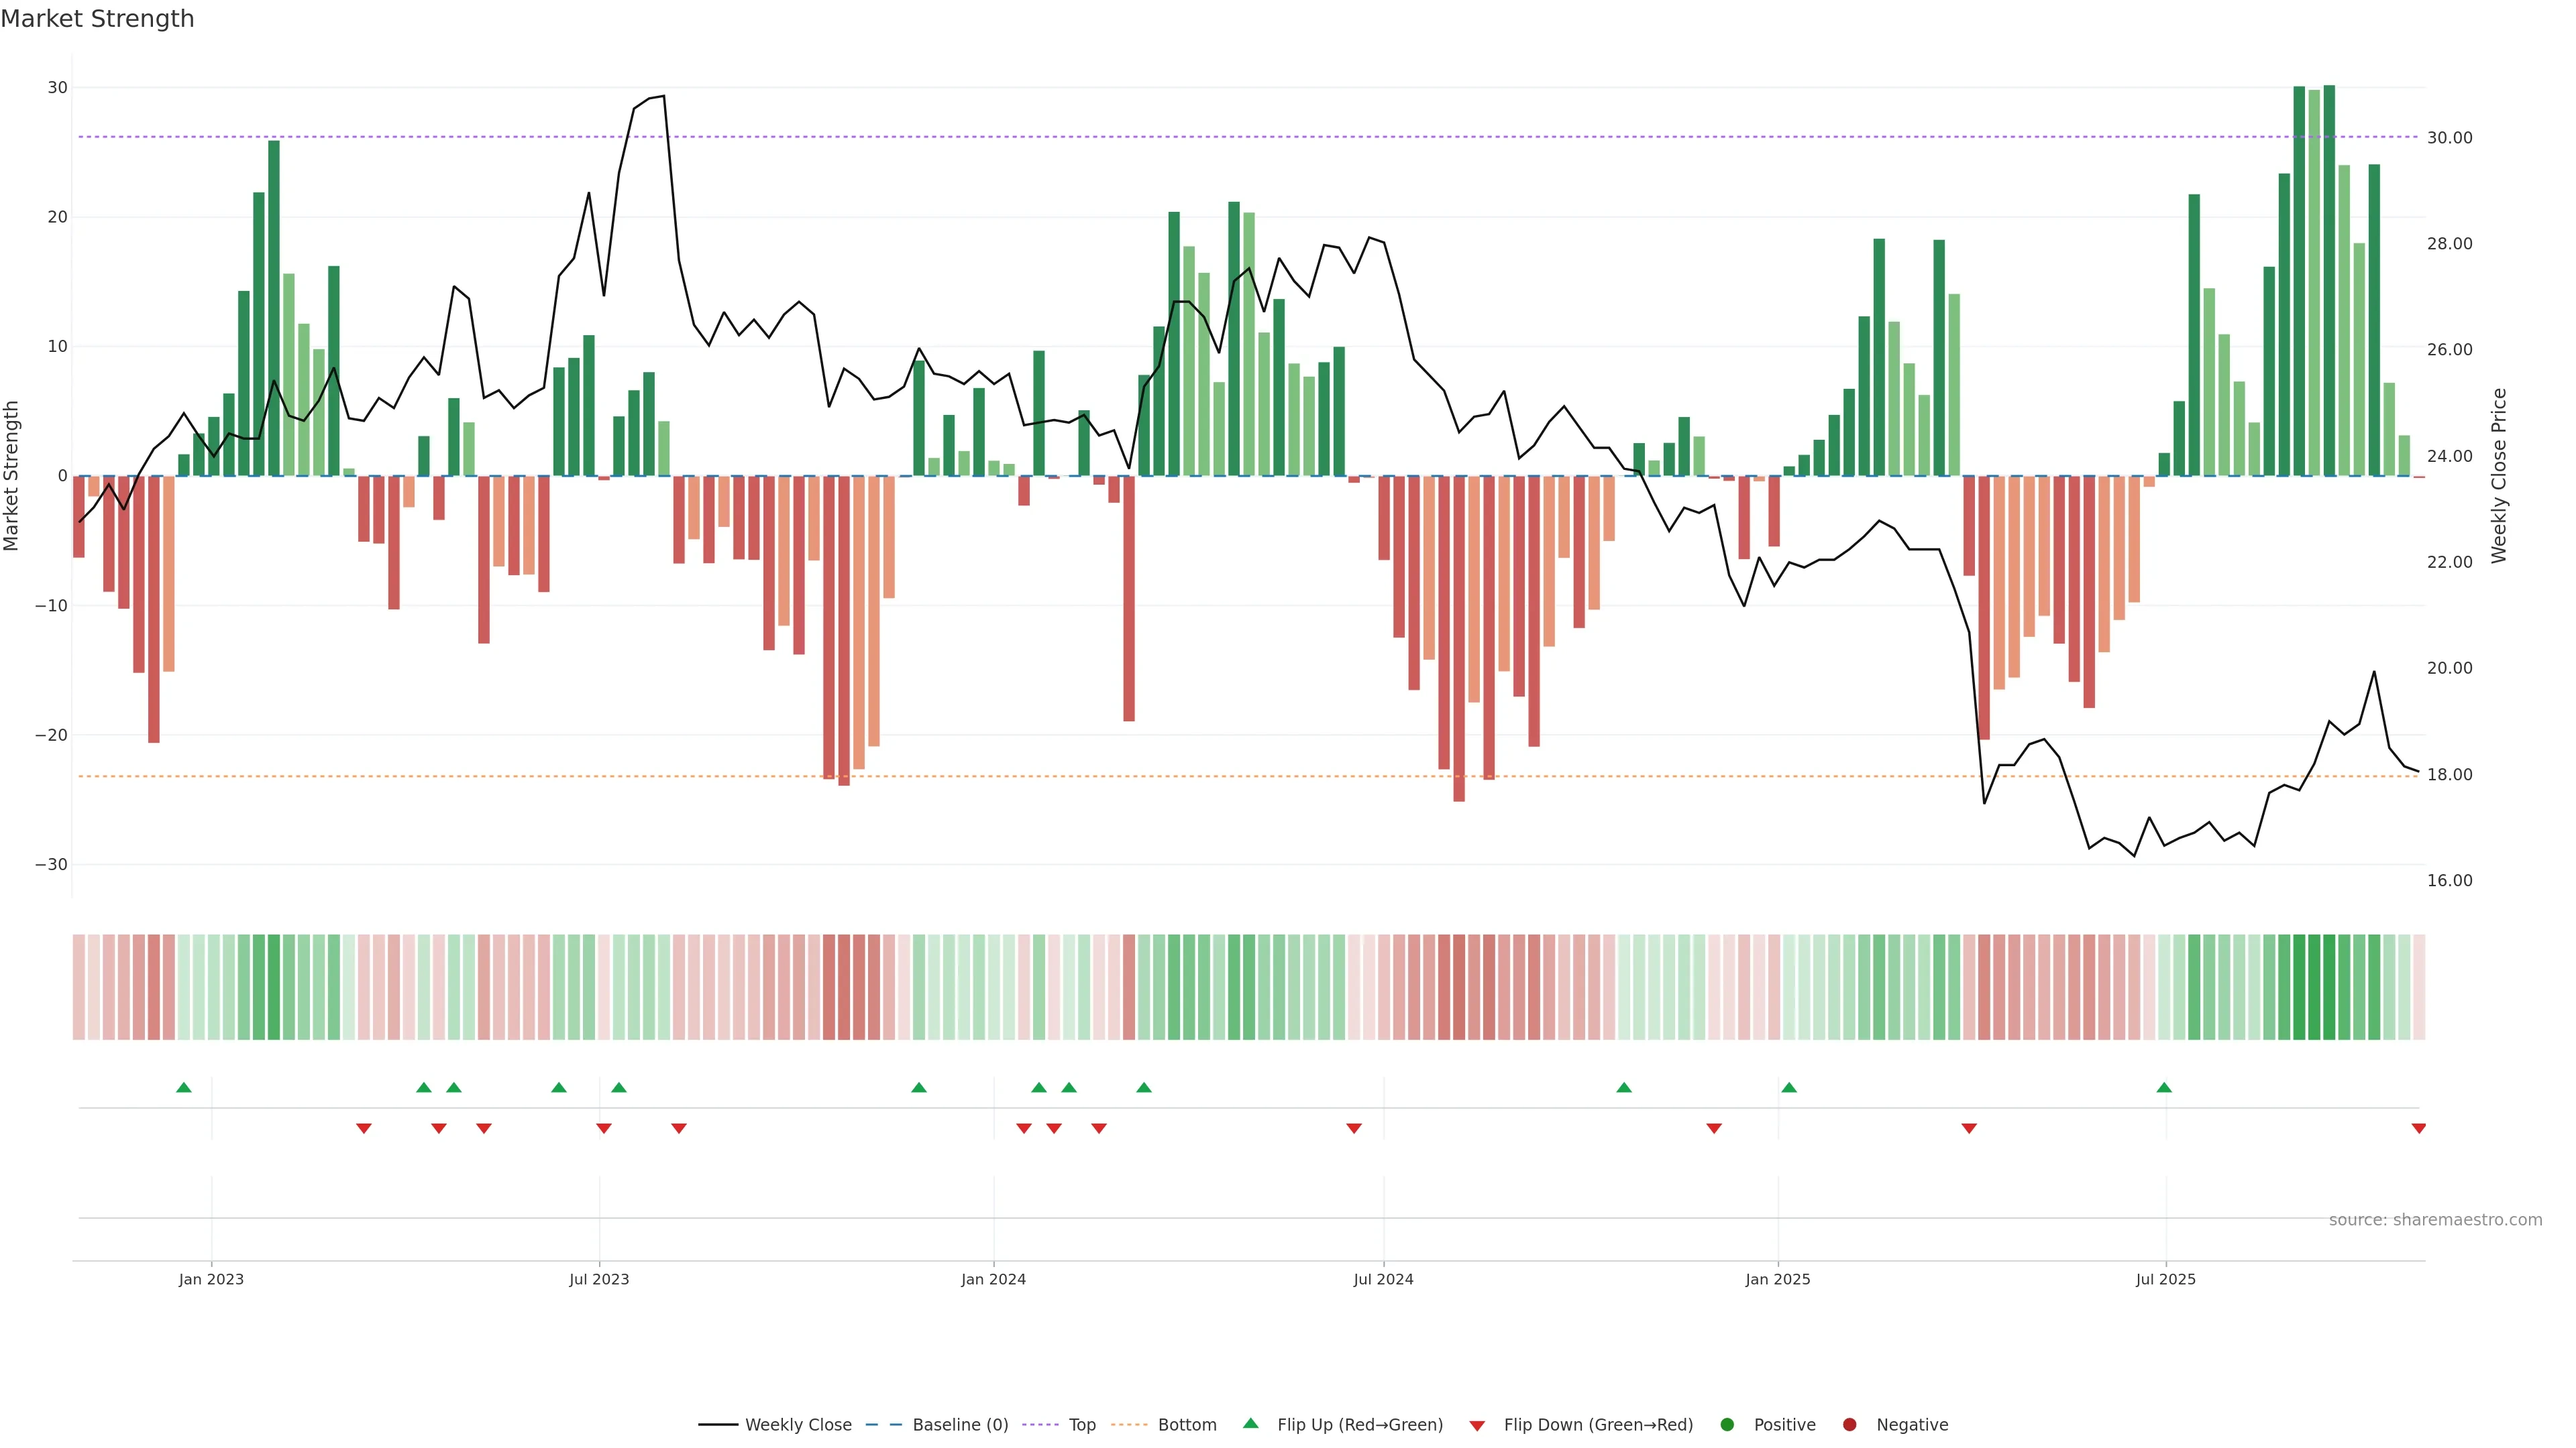Click green Flip Up triangle legend icon
Screen dimensions: 2576x1448
[x=1250, y=1423]
